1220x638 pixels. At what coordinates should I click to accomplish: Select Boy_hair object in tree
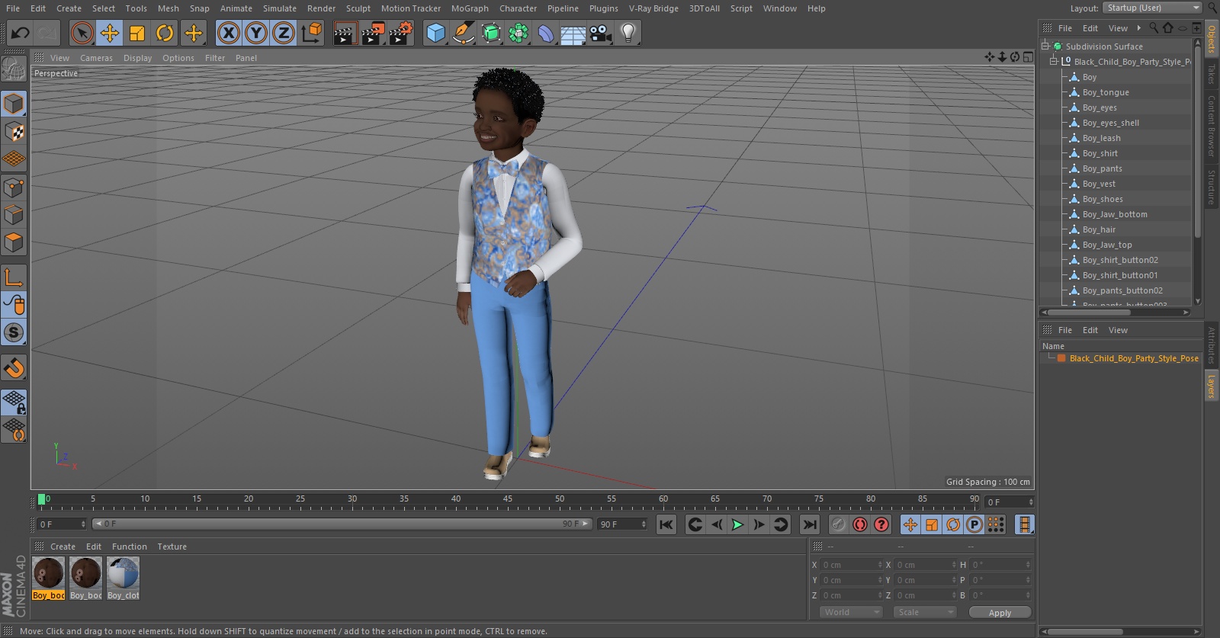tap(1098, 229)
